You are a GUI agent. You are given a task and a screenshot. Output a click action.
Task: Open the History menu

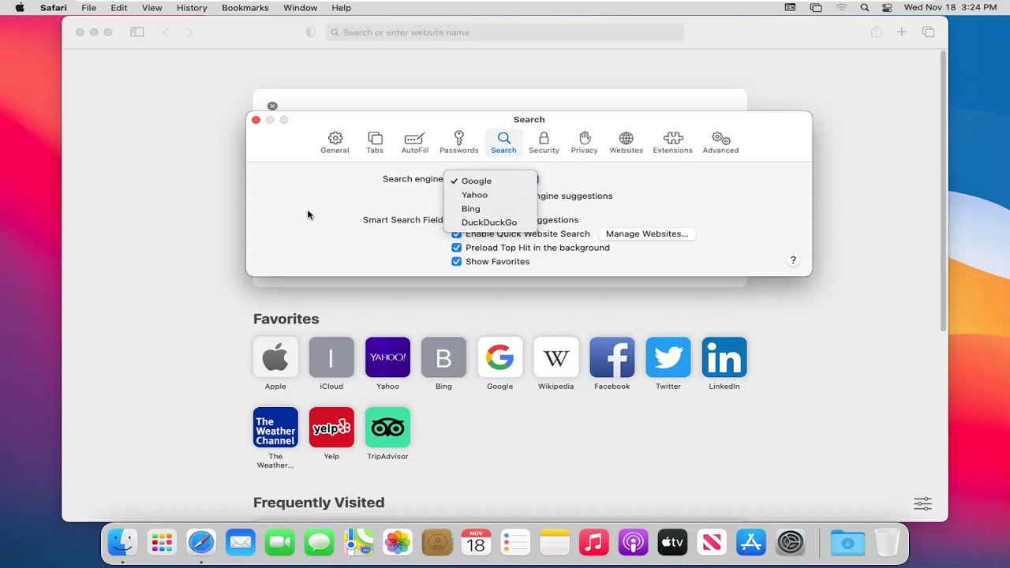coord(192,8)
